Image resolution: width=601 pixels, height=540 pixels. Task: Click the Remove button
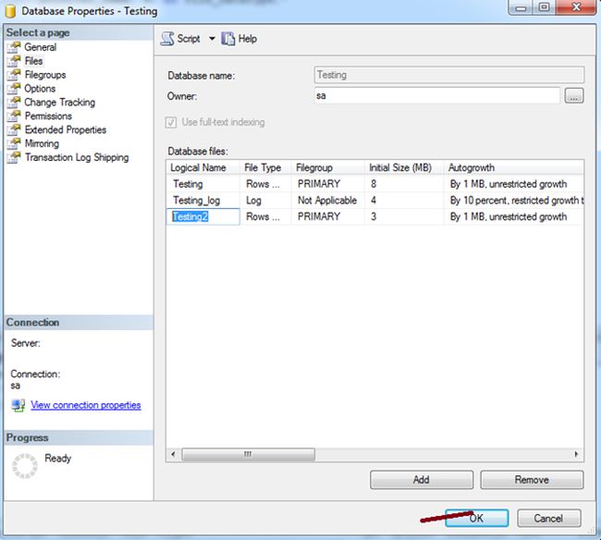point(532,480)
